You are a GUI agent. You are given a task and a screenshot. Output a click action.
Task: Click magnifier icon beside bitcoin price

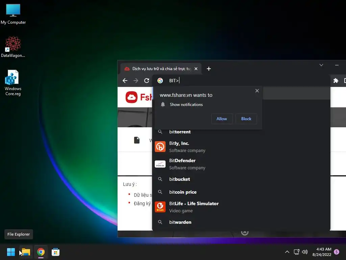pos(160,192)
